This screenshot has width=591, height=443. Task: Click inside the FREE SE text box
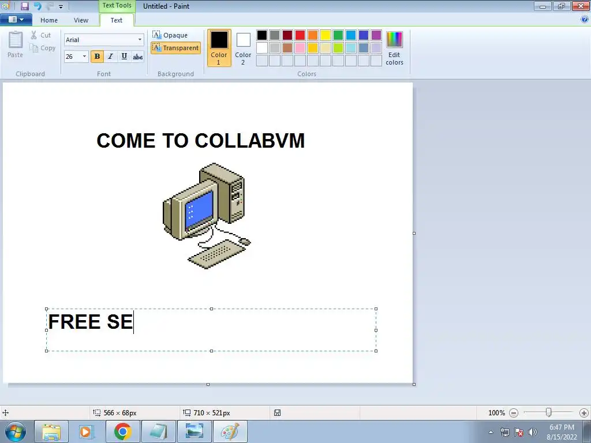pyautogui.click(x=211, y=330)
